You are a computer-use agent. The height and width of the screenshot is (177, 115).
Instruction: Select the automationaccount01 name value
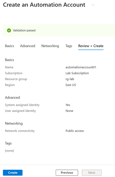[x=81, y=67]
